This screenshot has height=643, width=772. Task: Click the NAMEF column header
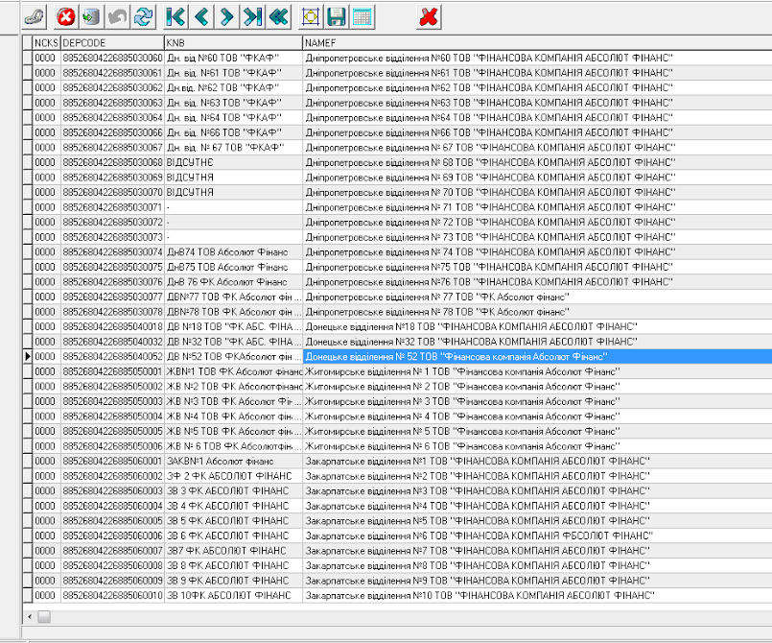pos(537,43)
